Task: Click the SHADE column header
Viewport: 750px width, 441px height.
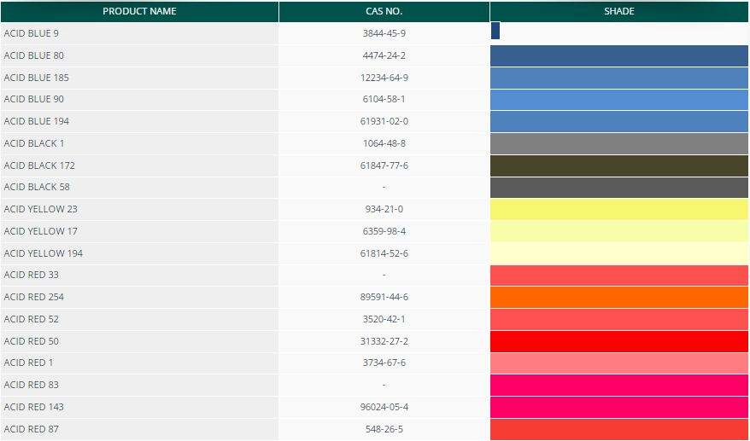Action: [x=619, y=12]
